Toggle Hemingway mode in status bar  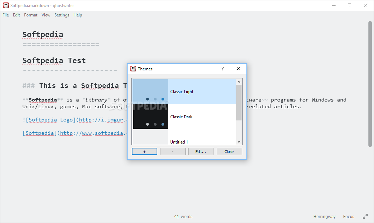324,217
